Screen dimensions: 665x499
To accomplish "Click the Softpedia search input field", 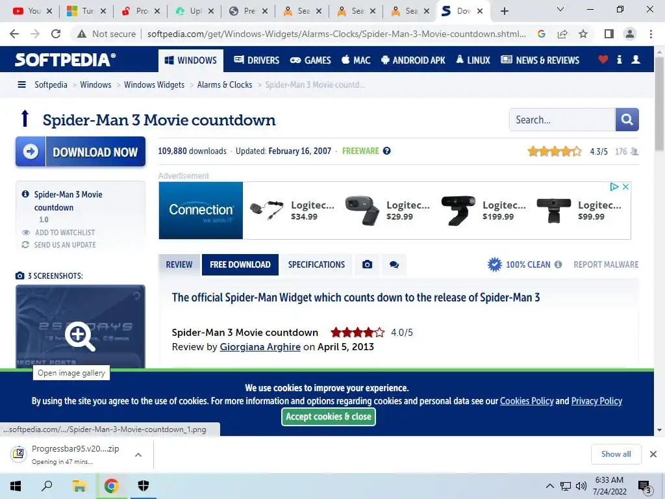I will [562, 120].
